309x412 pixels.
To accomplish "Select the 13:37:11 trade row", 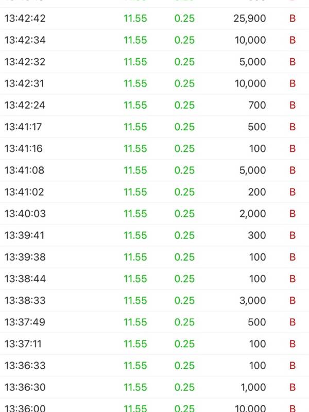I will (x=154, y=344).
